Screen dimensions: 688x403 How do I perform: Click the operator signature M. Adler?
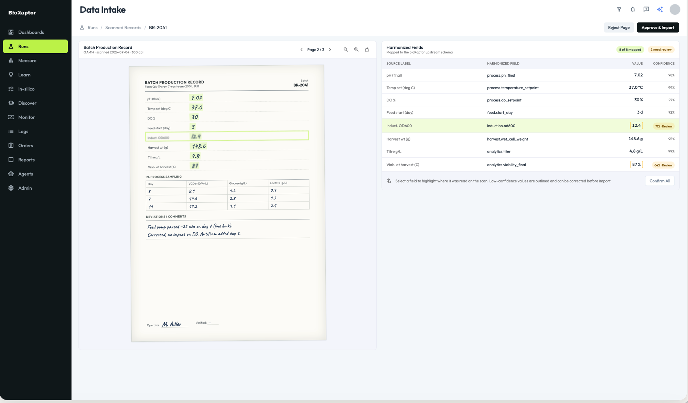[x=172, y=324]
